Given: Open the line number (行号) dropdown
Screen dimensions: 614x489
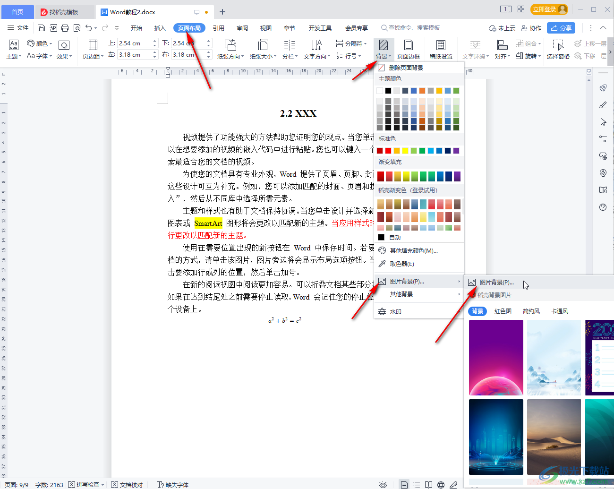Looking at the screenshot, I should coord(349,56).
